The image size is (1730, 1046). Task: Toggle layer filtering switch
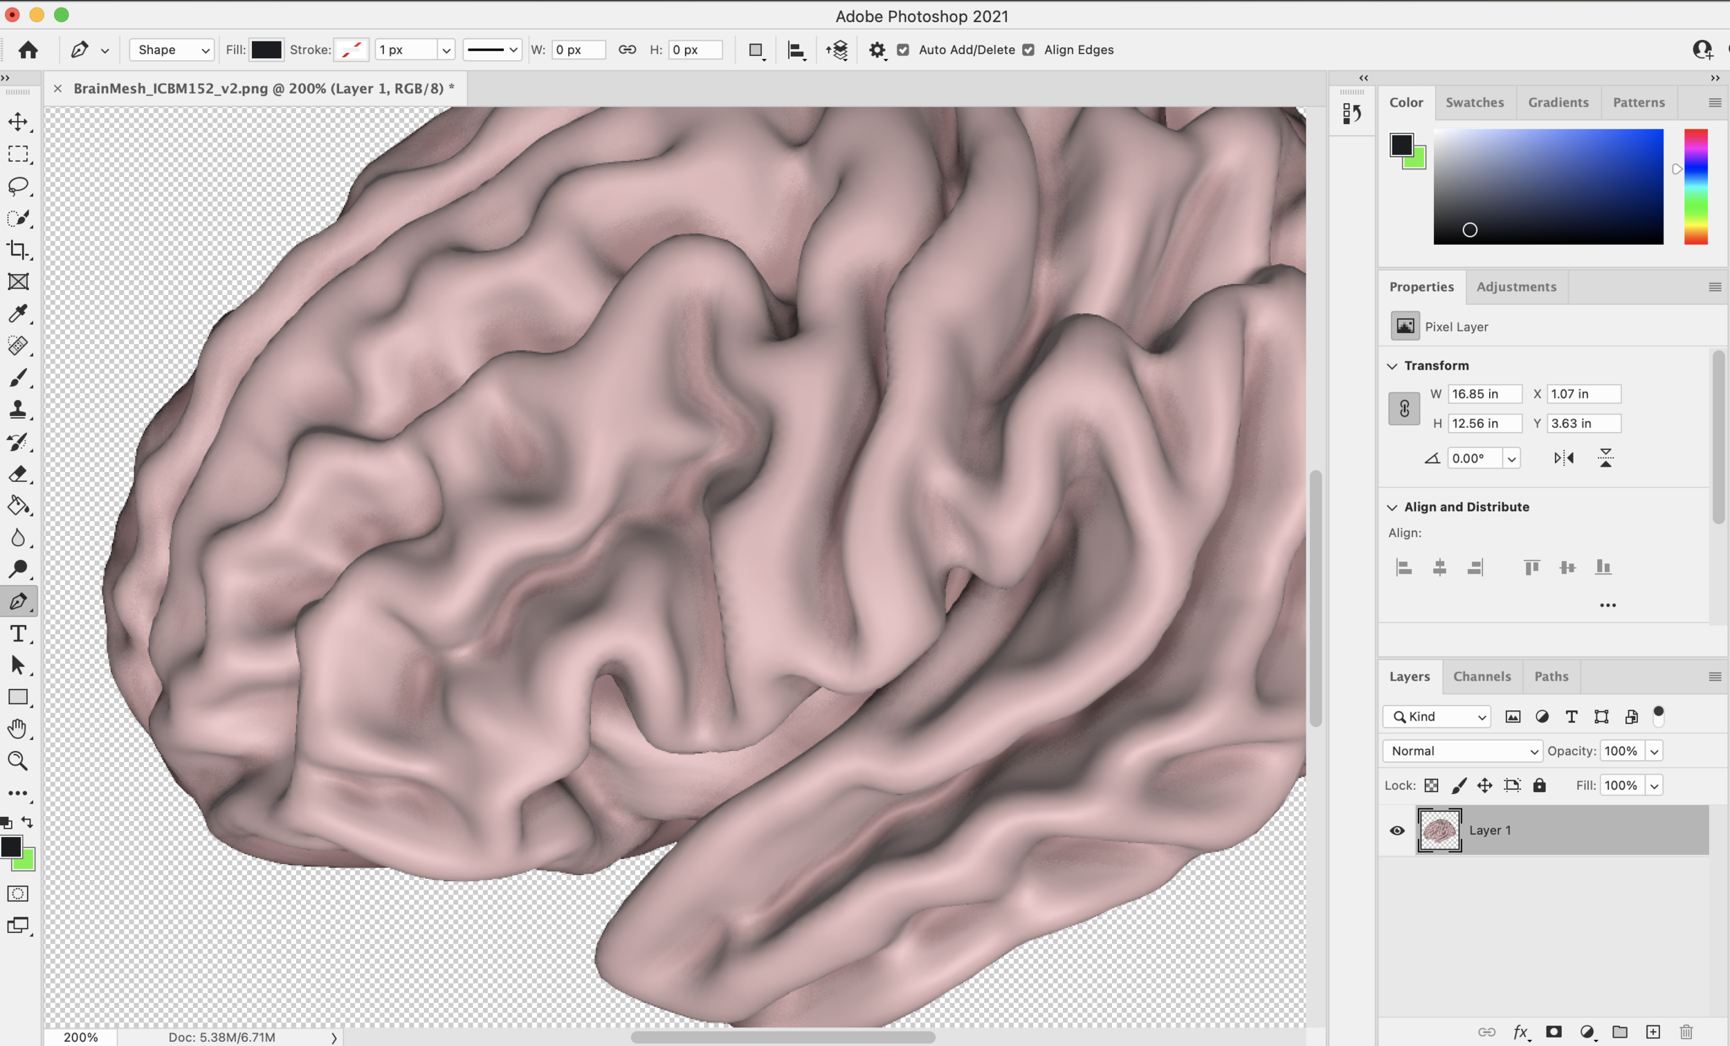(1659, 716)
